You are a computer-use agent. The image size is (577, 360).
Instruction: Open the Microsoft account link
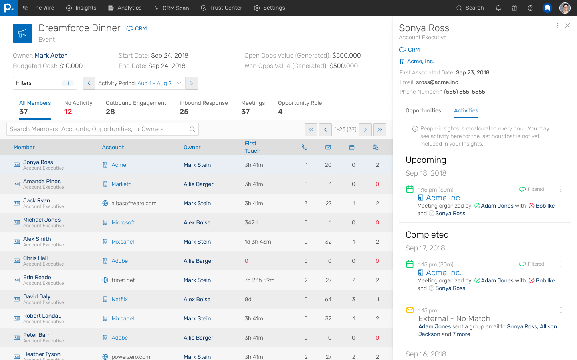[123, 222]
